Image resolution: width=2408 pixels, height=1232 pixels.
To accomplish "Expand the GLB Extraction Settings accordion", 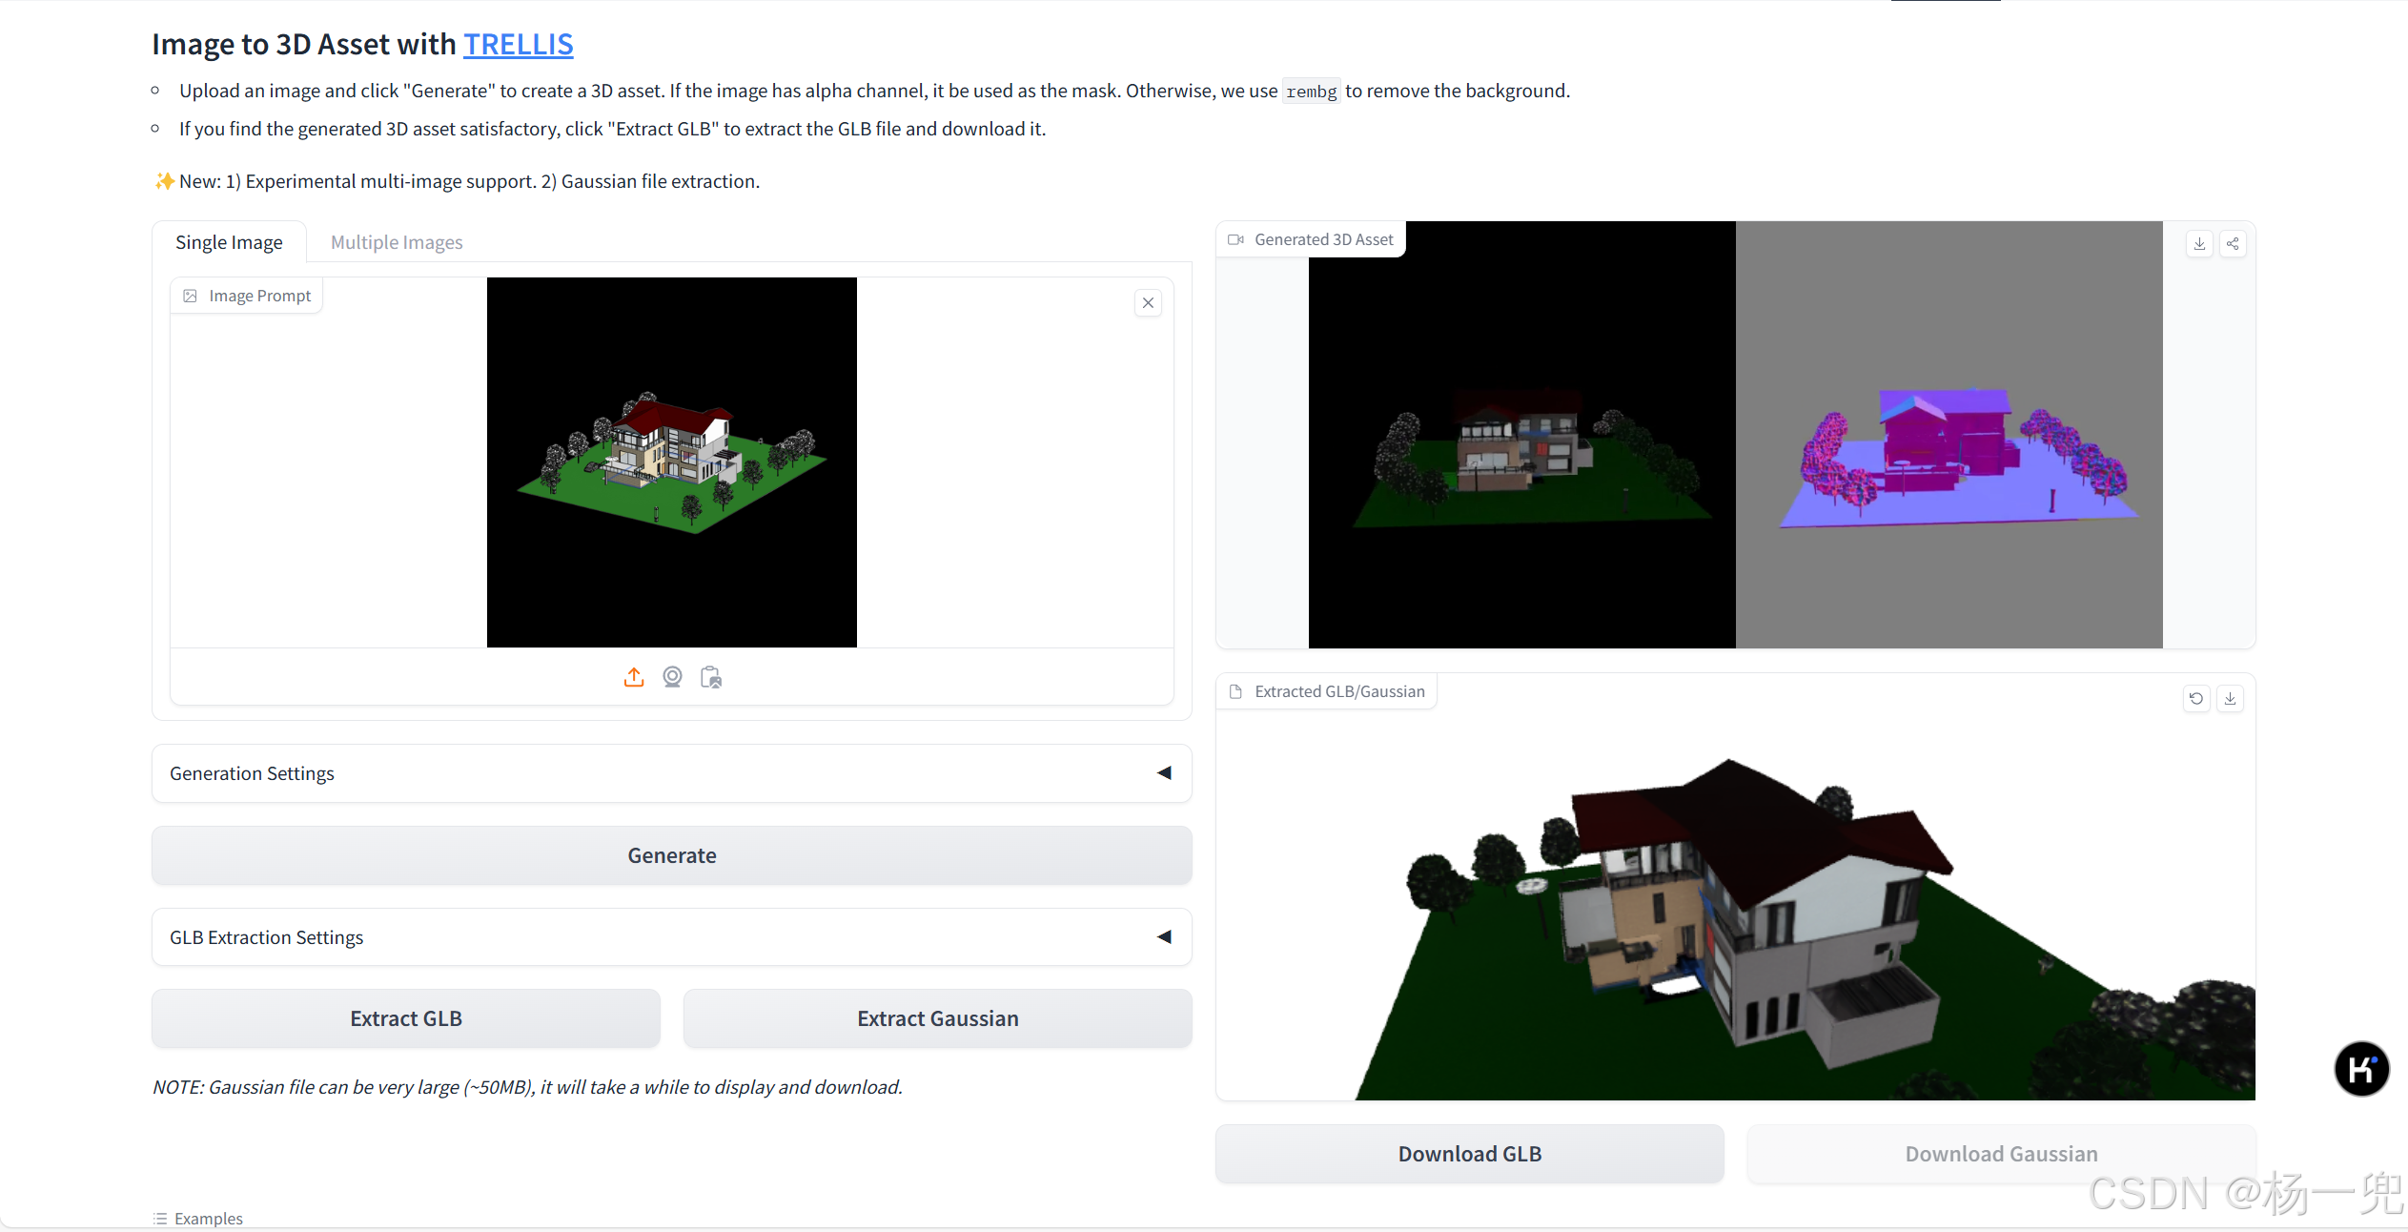I will click(671, 937).
